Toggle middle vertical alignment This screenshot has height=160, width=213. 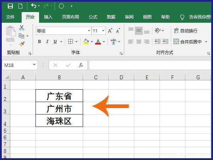139,31
